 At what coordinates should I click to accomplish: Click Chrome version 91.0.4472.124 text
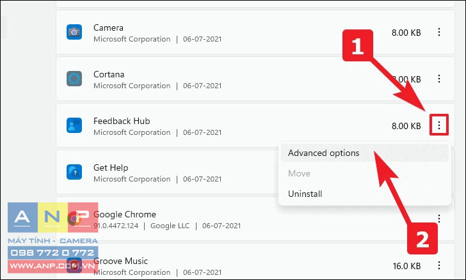(116, 226)
